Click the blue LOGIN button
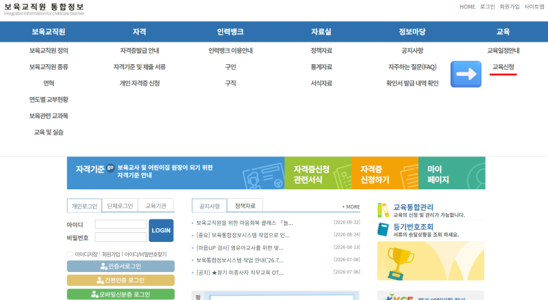Image resolution: width=548 pixels, height=300 pixels. pos(161,230)
